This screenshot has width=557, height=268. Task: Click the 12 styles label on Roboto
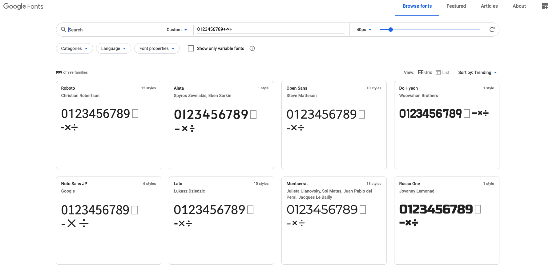pyautogui.click(x=148, y=88)
